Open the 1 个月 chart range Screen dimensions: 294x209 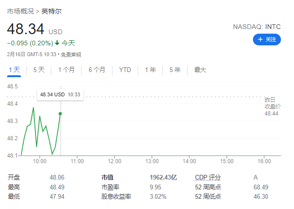[66, 70]
